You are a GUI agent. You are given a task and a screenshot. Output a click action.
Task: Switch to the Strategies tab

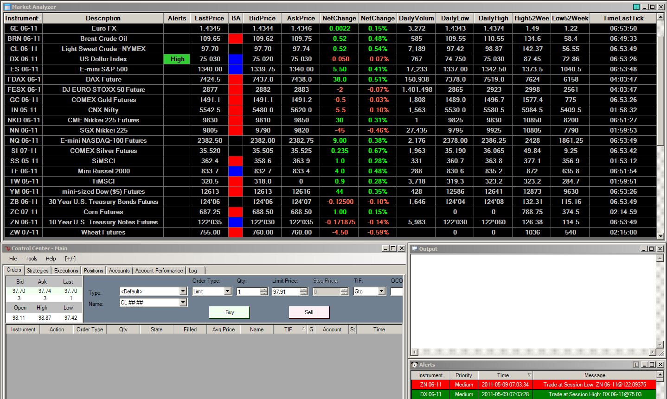(x=38, y=271)
